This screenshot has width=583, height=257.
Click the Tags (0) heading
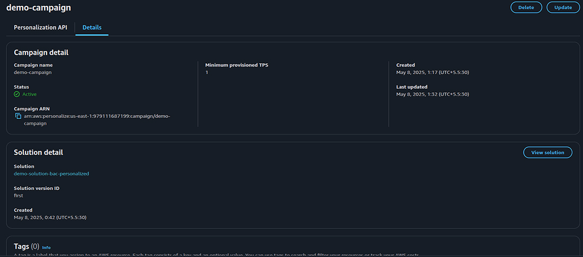point(26,246)
